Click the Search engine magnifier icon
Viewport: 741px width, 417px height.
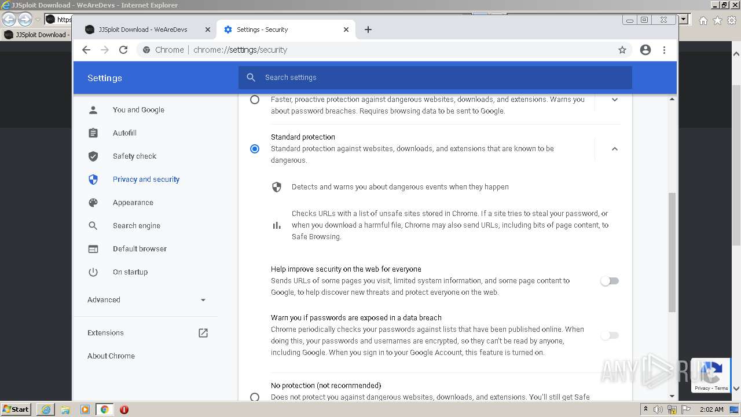tap(93, 226)
